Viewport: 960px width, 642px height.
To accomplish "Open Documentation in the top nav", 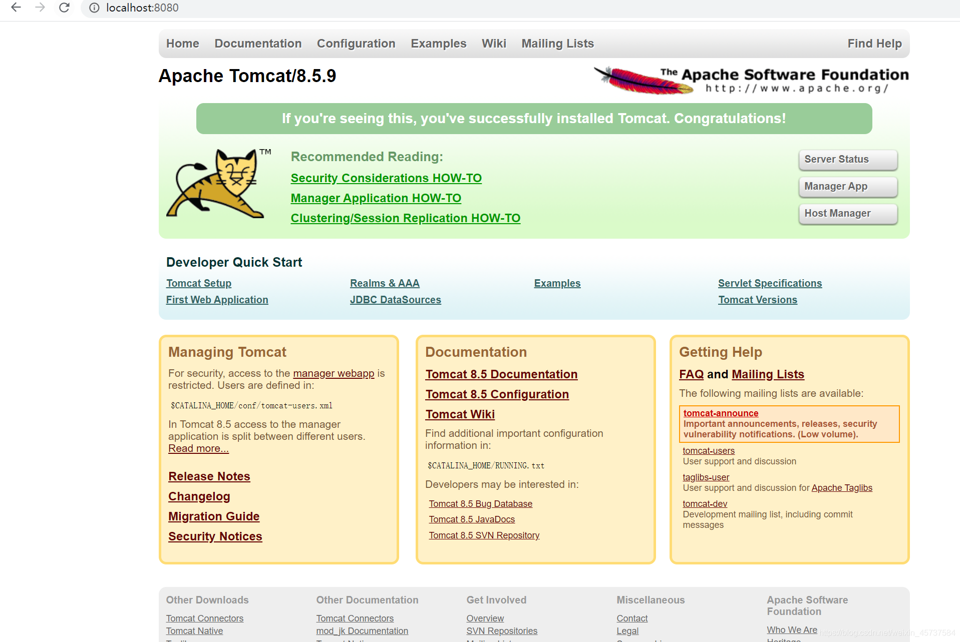I will tap(258, 44).
